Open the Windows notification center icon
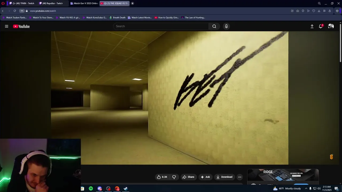This screenshot has width=342, height=192. (337, 189)
